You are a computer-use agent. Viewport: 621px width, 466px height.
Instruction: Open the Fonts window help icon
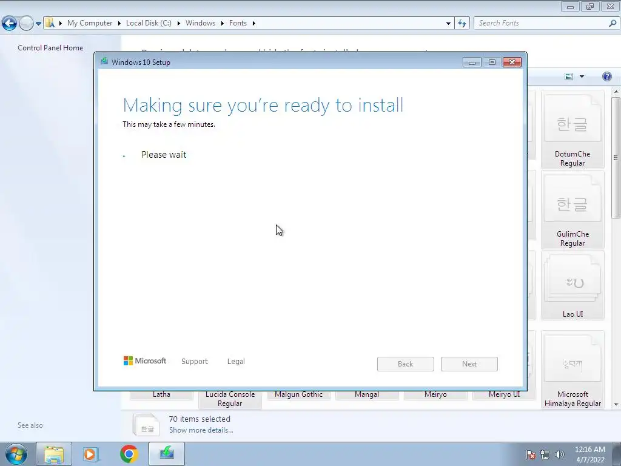[606, 76]
